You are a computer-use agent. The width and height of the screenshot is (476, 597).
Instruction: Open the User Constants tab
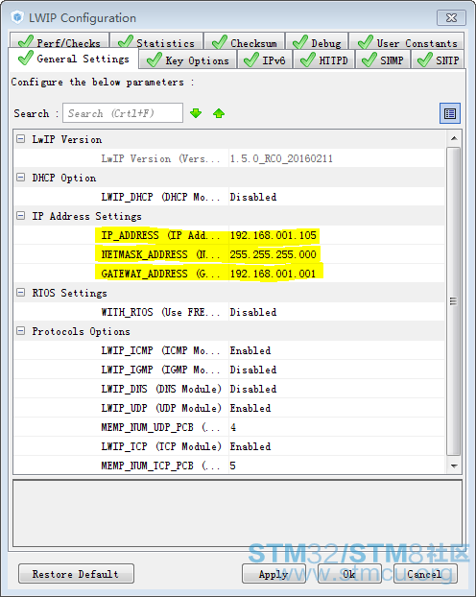coord(407,41)
